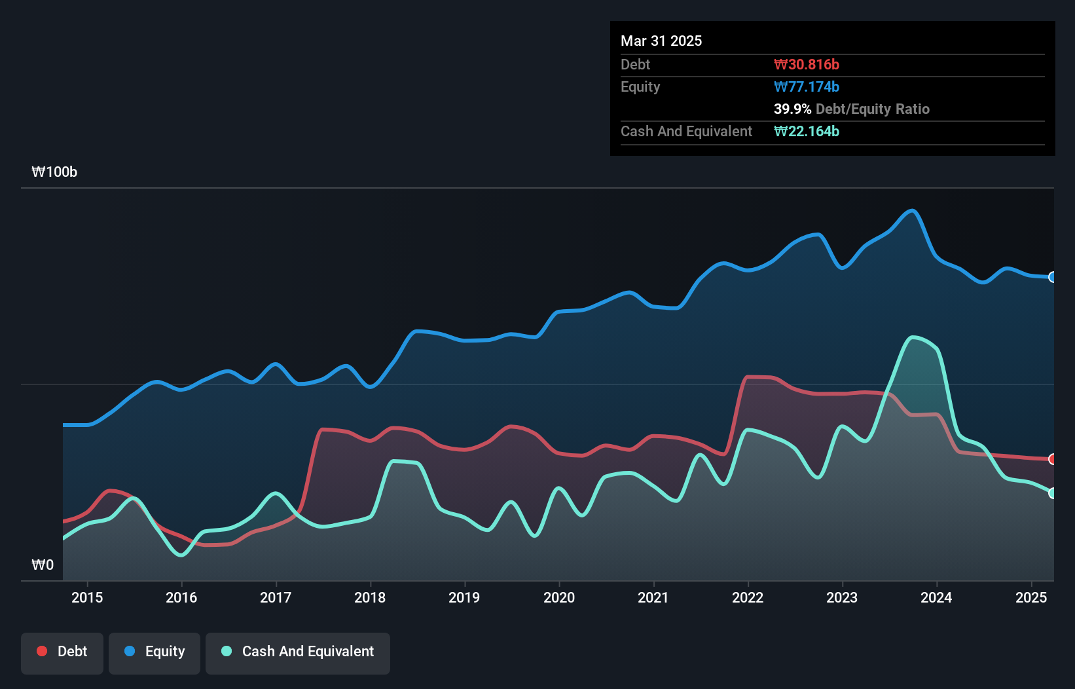
Task: Click the 2025 x-axis label
Action: 1031,597
